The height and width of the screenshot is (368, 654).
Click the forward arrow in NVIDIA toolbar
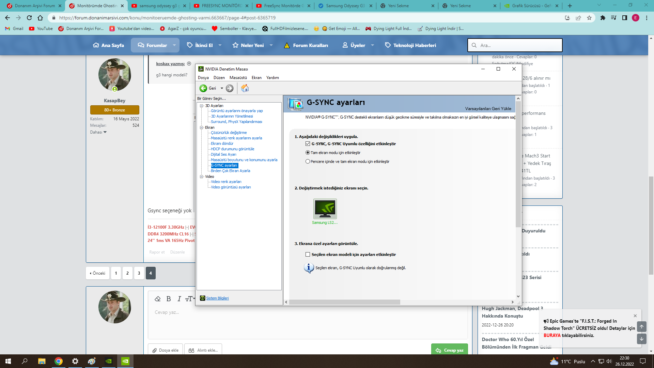pyautogui.click(x=230, y=88)
